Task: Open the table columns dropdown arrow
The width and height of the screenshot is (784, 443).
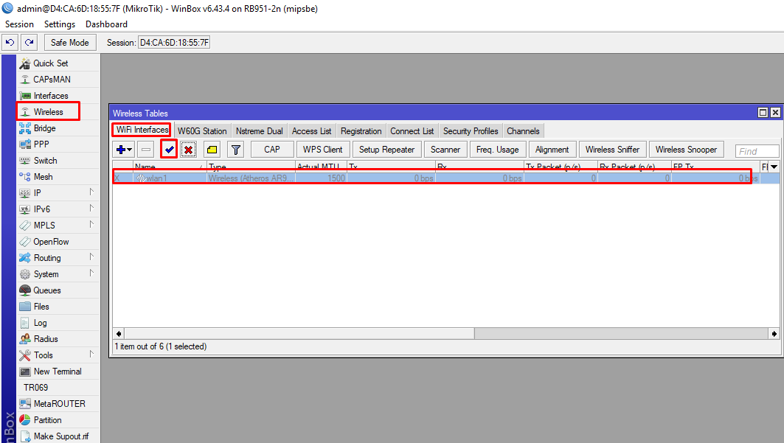Action: coord(774,167)
